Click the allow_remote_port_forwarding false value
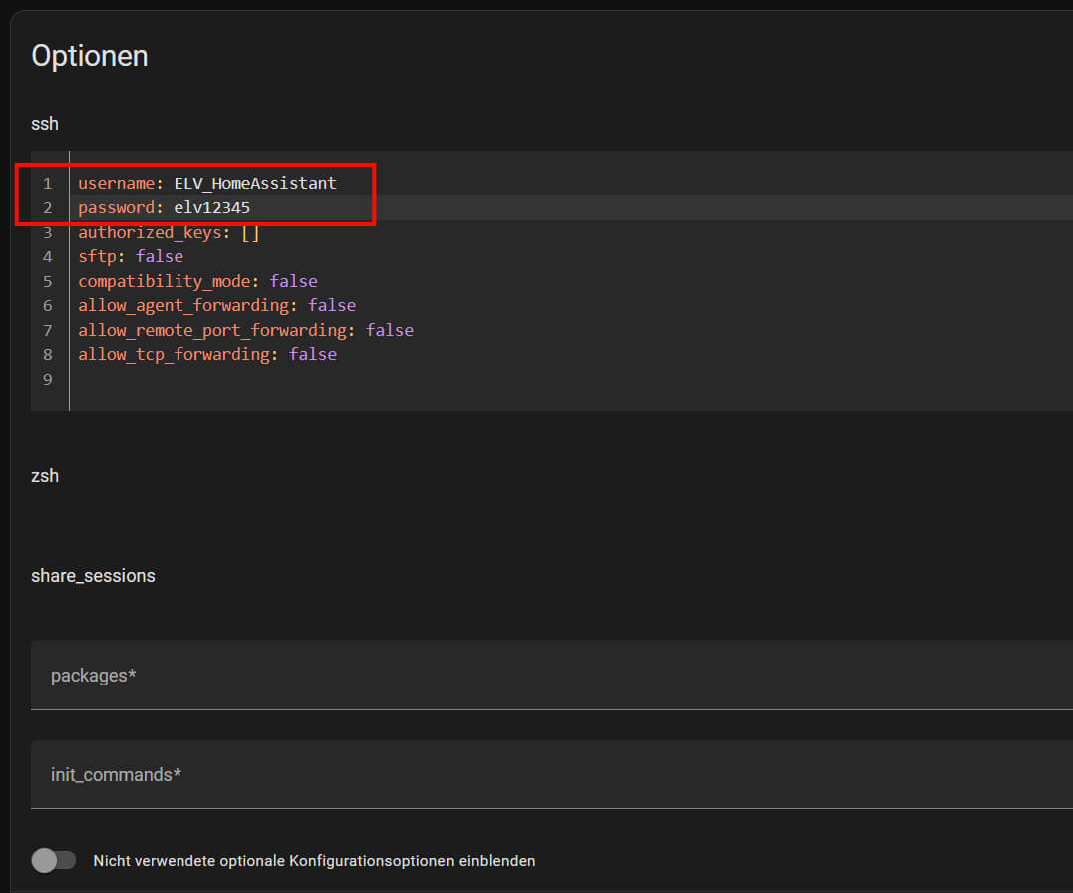Image resolution: width=1073 pixels, height=893 pixels. pos(389,330)
